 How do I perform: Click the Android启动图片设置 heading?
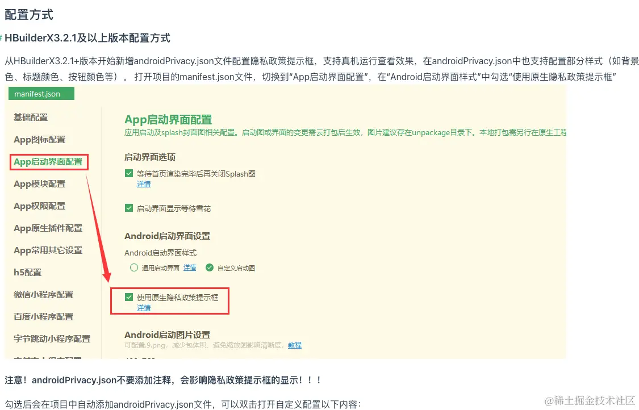point(167,335)
